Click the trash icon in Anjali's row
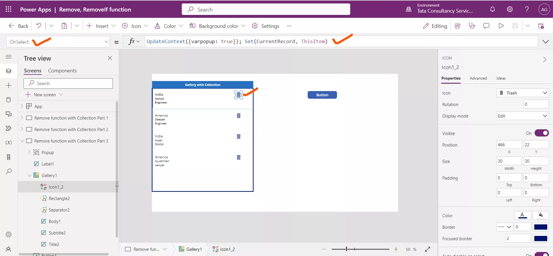This screenshot has height=256, width=553. pos(238,136)
